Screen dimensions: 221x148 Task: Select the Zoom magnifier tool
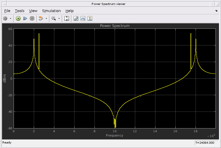pyautogui.click(x=54, y=18)
